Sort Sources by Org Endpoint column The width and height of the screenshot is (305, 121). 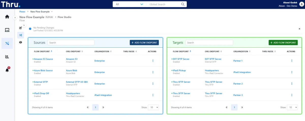coord(74,51)
